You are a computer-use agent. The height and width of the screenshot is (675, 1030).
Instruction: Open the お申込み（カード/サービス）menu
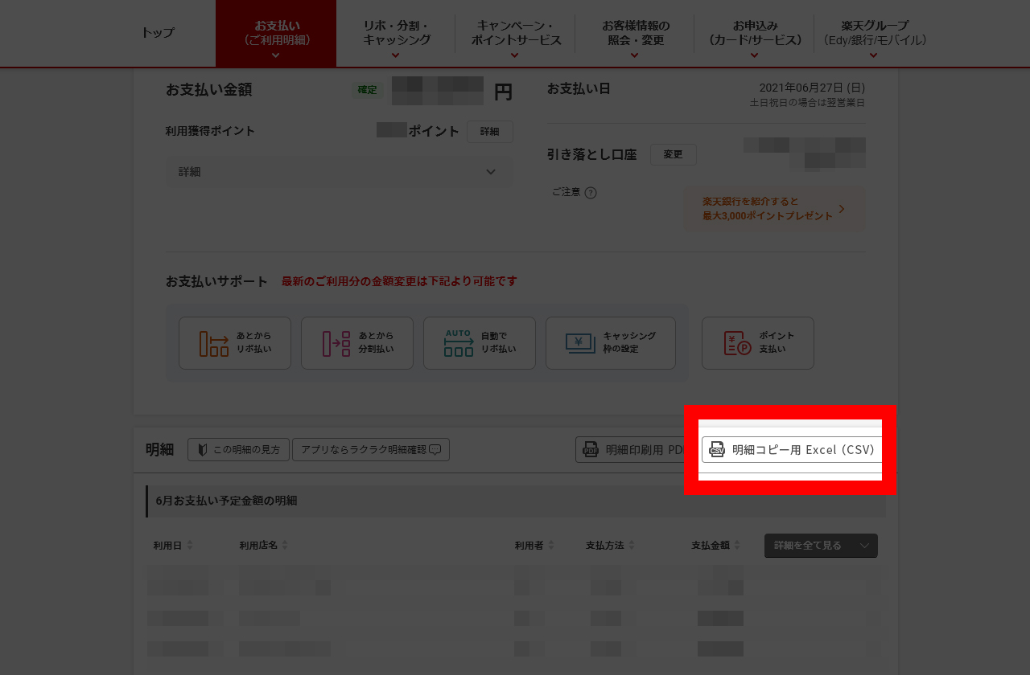tap(755, 33)
